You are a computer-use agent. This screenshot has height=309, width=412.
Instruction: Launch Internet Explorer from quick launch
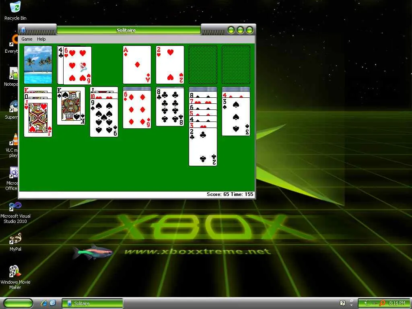point(44,303)
